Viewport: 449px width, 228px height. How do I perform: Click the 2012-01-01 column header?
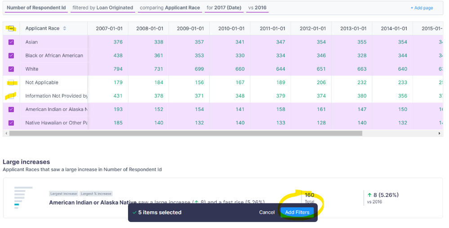[x=311, y=28]
